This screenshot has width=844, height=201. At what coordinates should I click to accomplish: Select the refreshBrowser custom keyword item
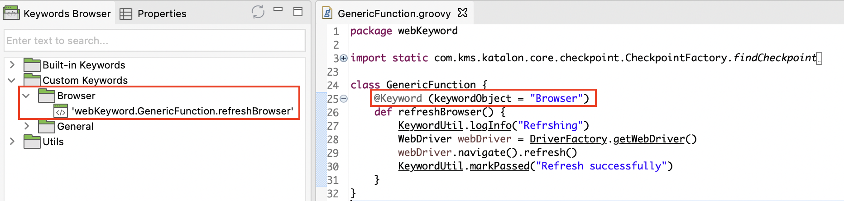tap(182, 111)
